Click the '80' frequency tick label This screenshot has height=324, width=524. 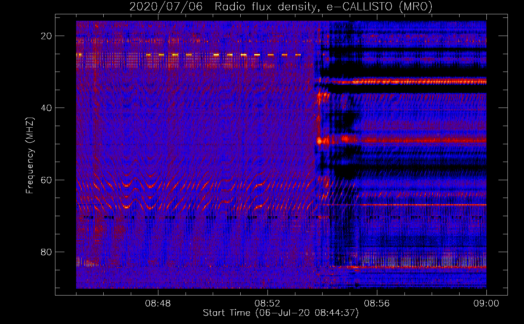(46, 252)
